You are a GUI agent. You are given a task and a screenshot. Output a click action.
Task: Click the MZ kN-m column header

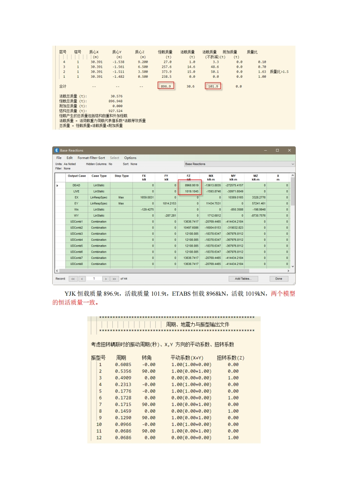(255, 178)
